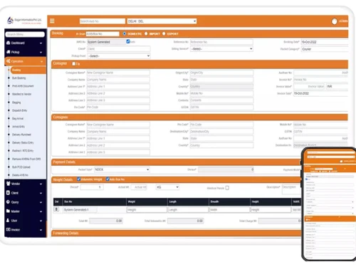Click the Dashboard home icon in sidebar
Viewport: 356px width, 267px height.
tap(9, 43)
